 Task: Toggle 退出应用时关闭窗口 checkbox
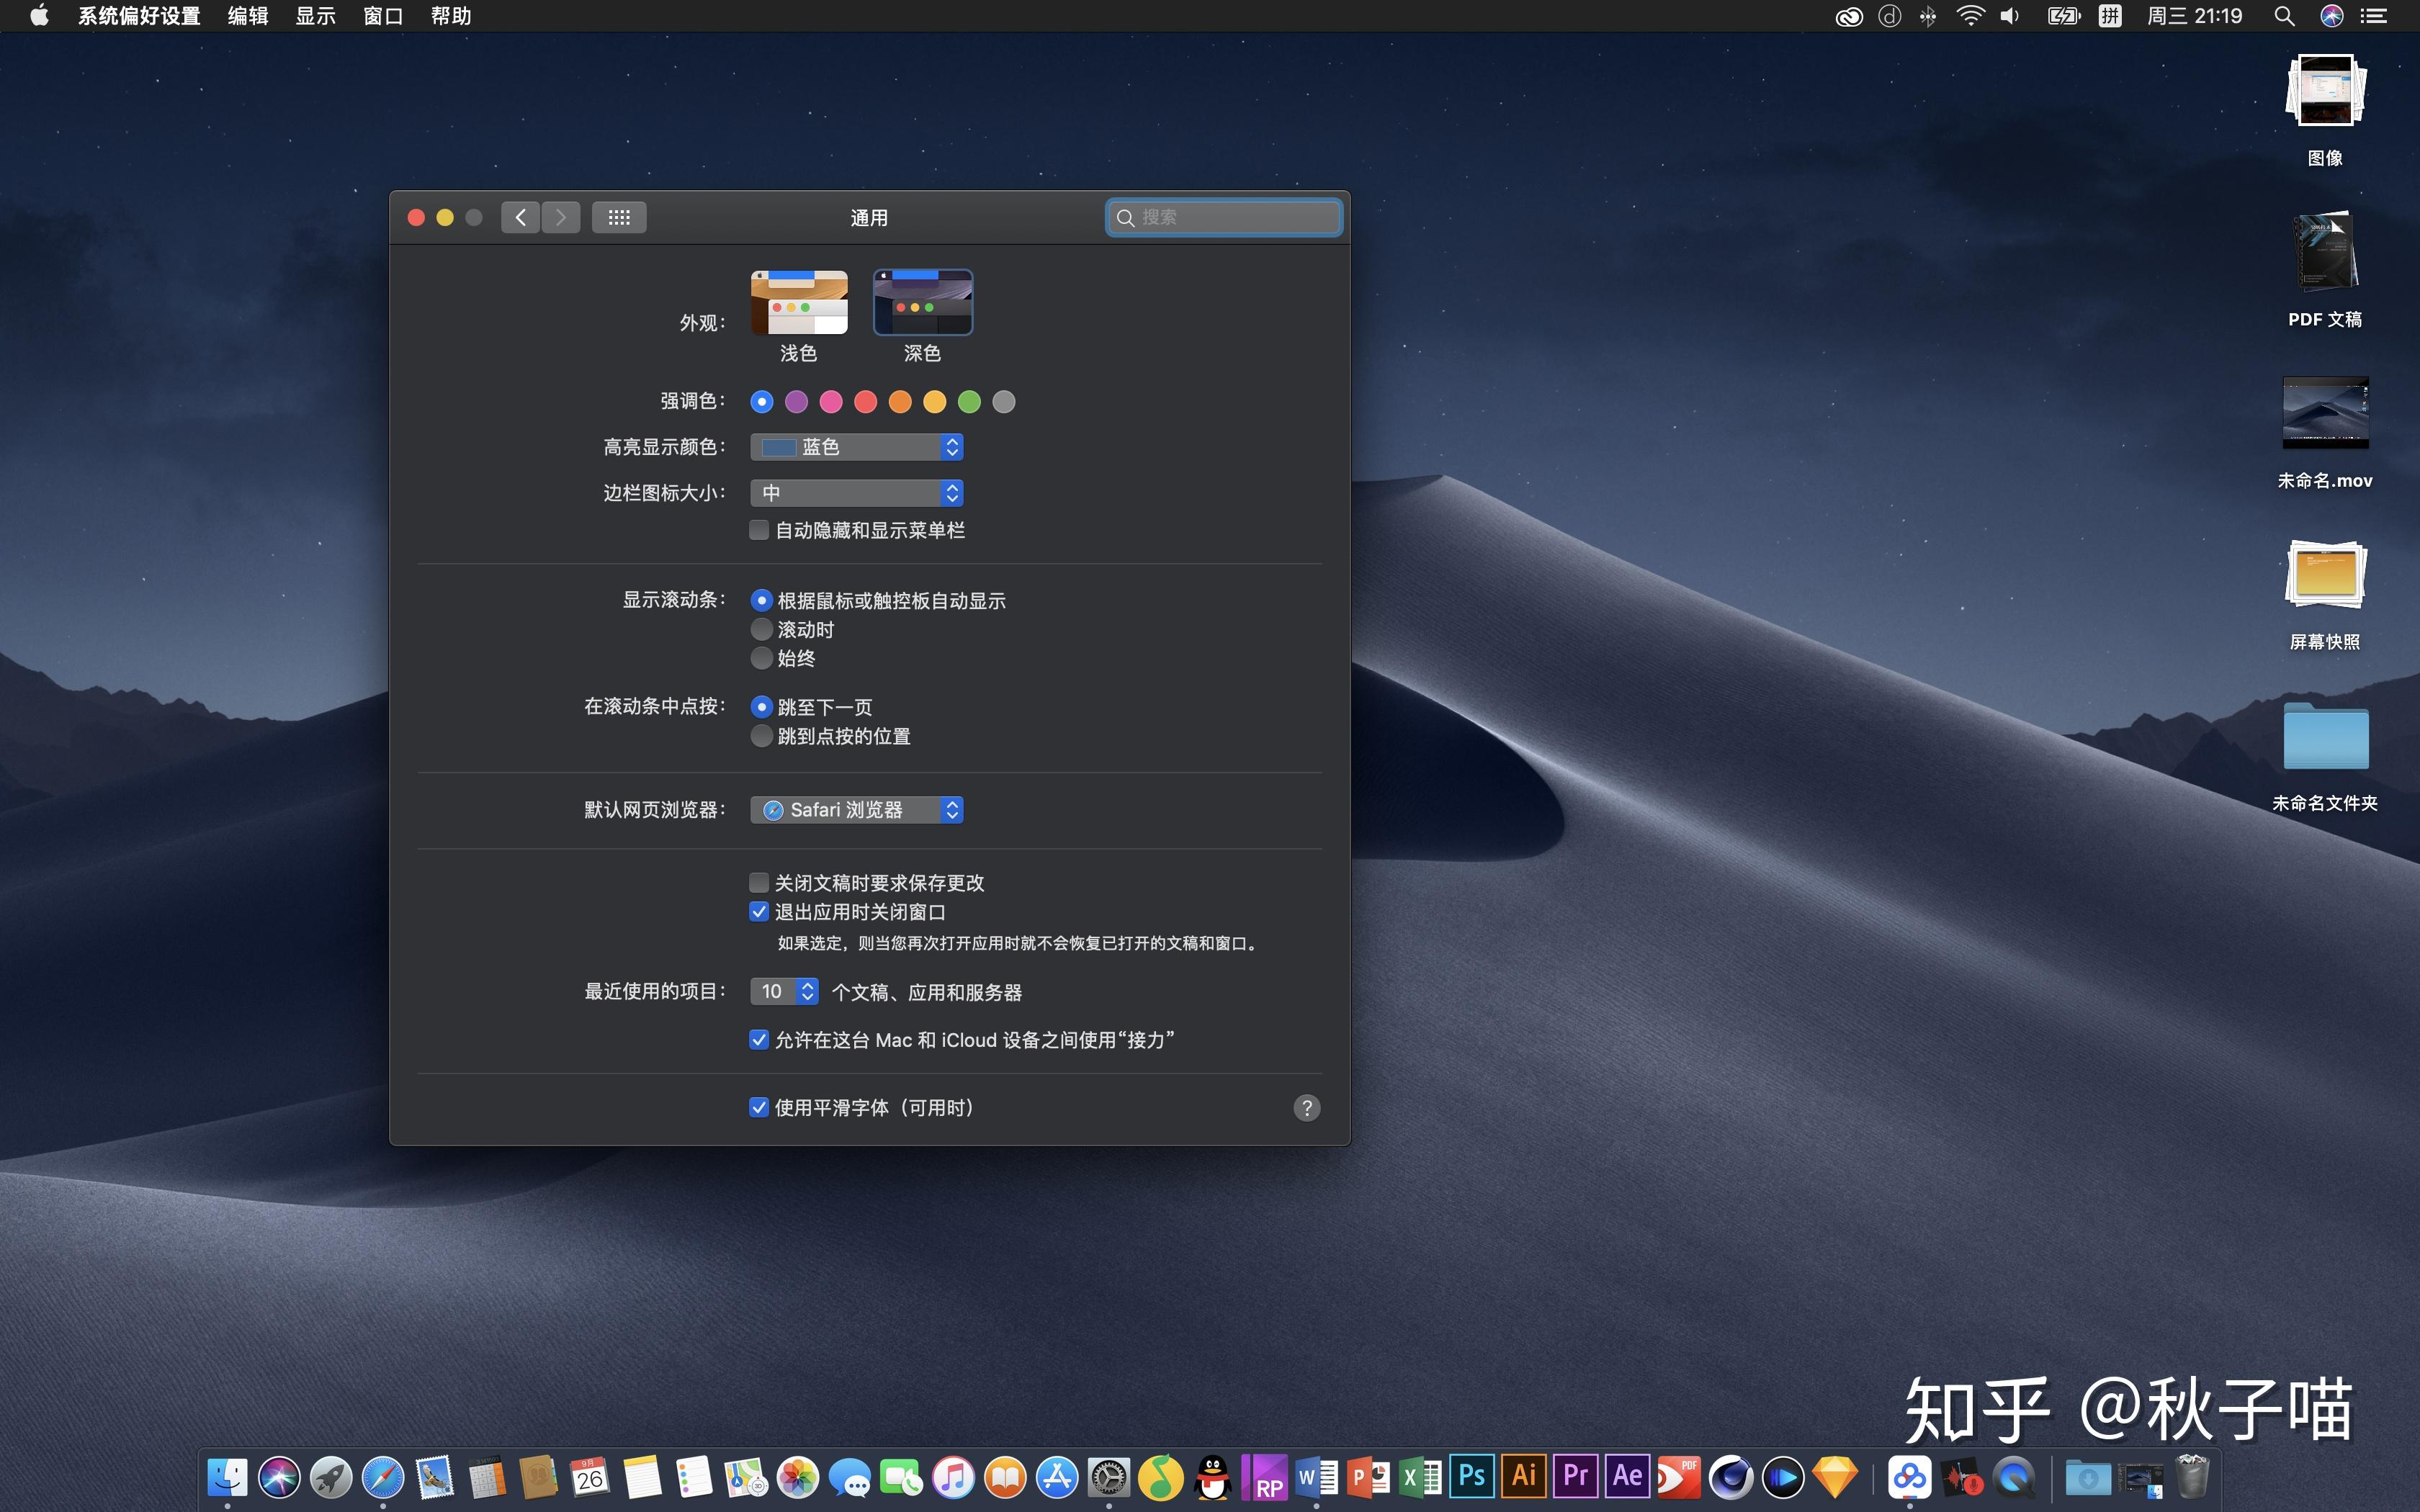tap(759, 911)
